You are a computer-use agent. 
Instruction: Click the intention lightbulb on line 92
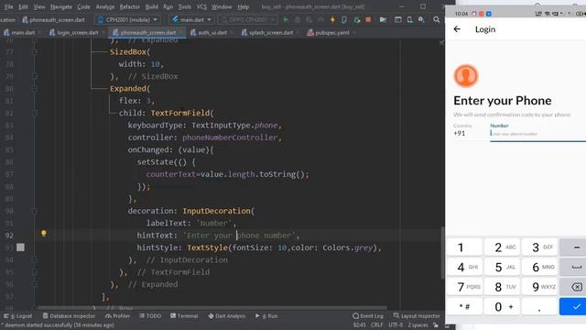point(44,234)
